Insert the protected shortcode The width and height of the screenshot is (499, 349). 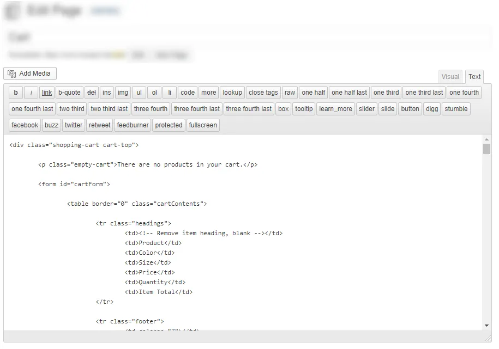pyautogui.click(x=169, y=125)
